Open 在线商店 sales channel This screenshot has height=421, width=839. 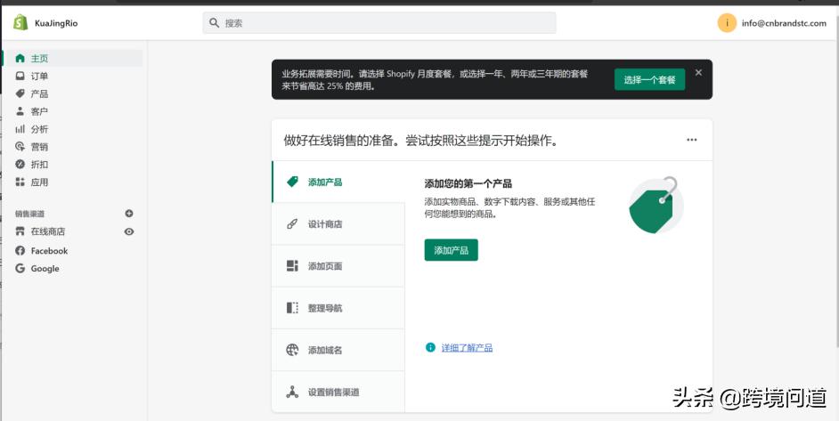tap(48, 231)
